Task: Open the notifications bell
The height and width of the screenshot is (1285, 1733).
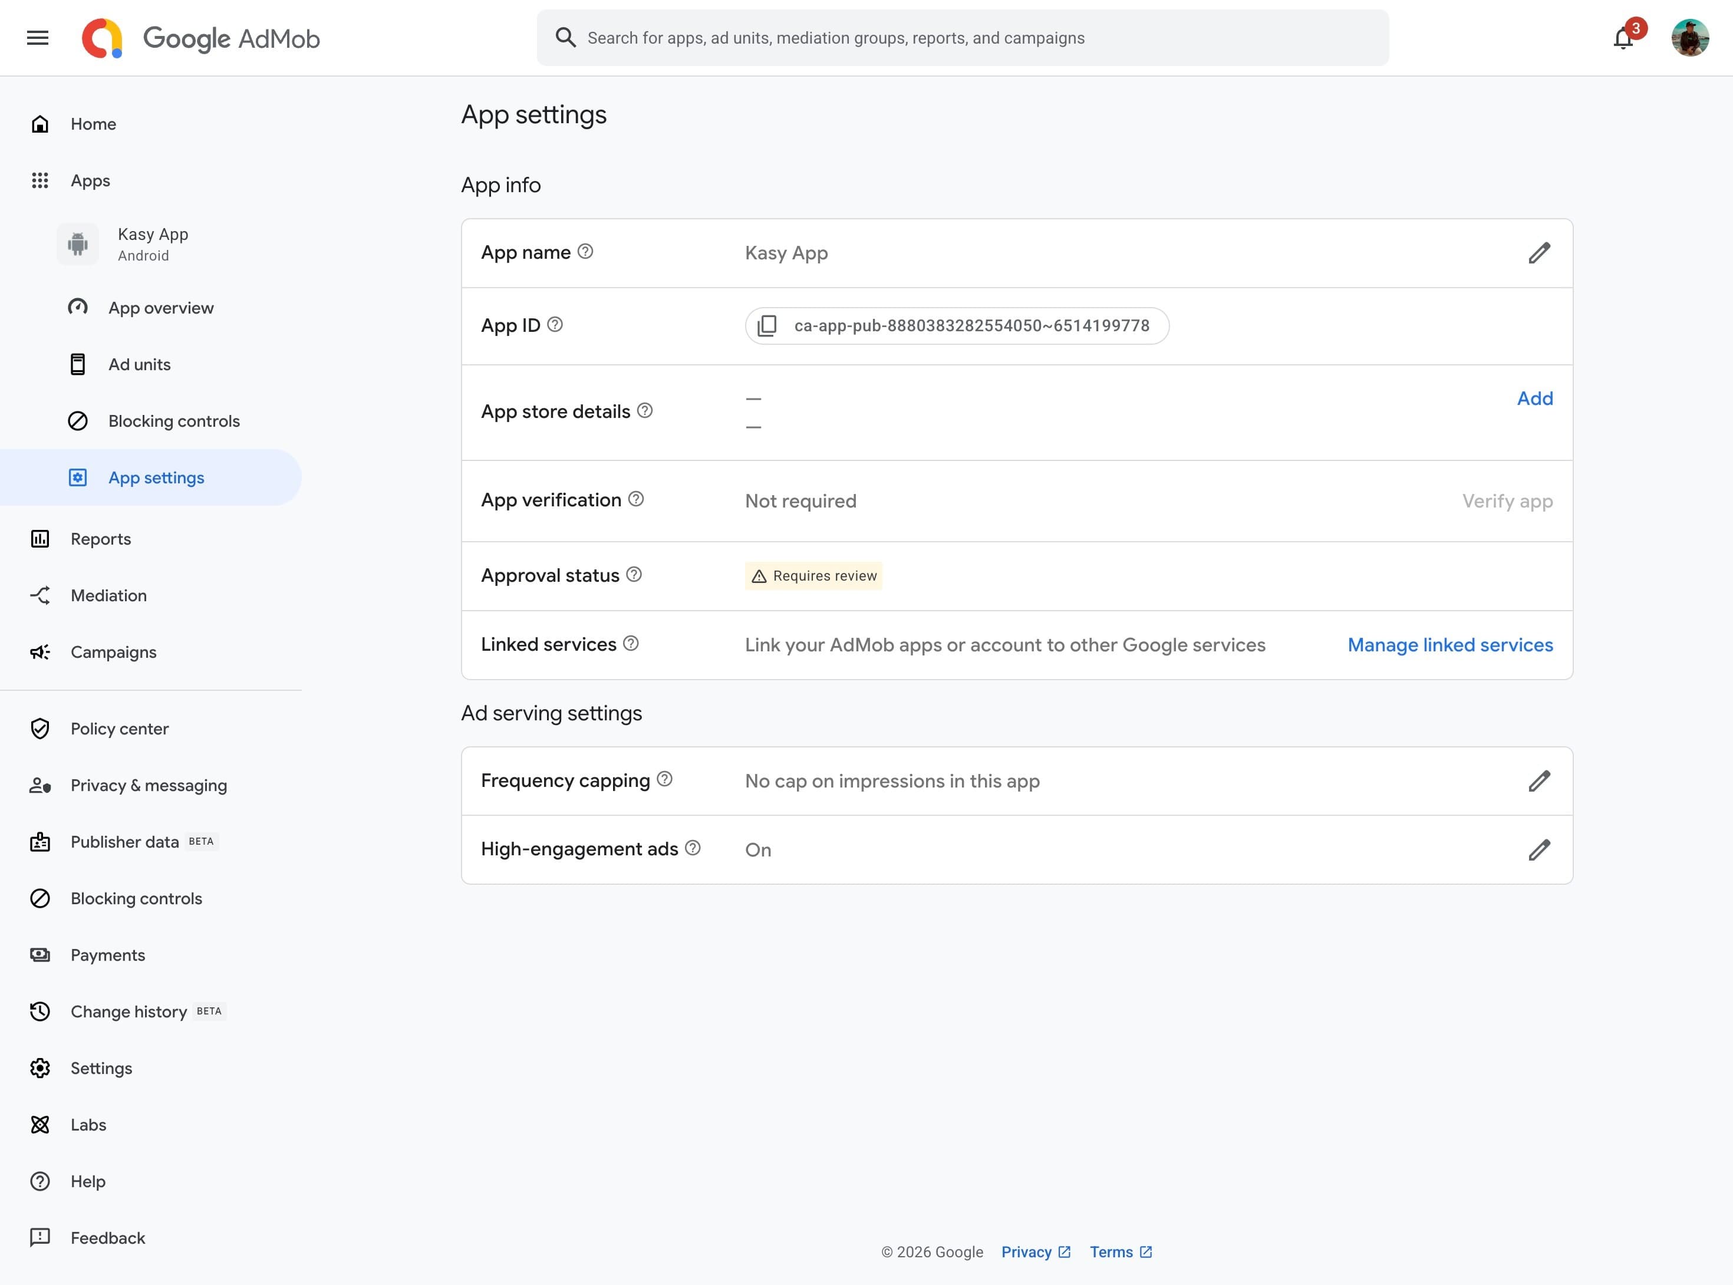Action: tap(1623, 38)
